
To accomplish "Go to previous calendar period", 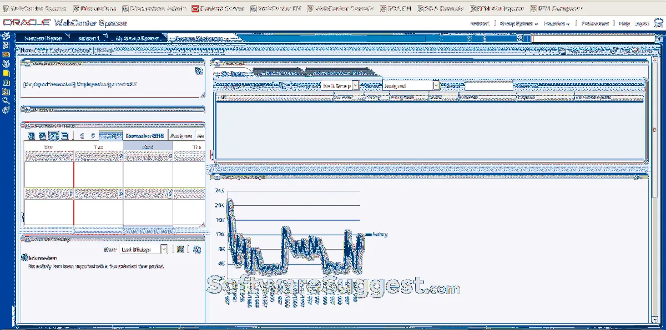I will 82,136.
